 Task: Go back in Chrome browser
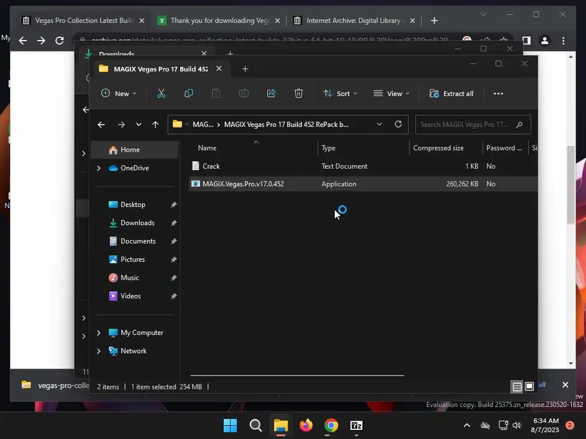tap(23, 41)
